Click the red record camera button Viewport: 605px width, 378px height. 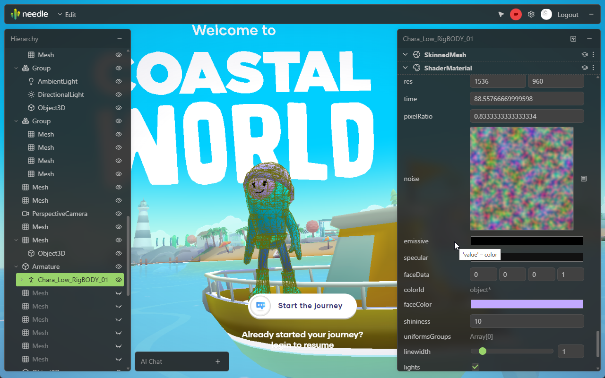point(516,14)
